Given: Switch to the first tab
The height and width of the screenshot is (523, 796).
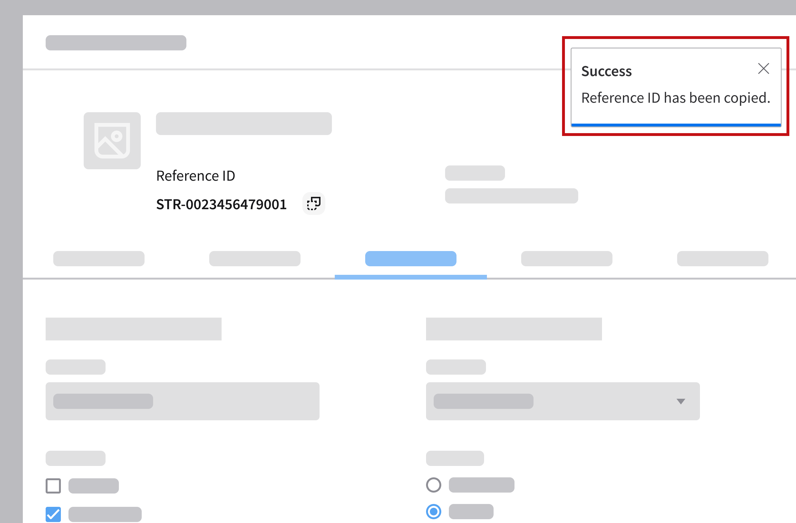Looking at the screenshot, I should point(99,259).
